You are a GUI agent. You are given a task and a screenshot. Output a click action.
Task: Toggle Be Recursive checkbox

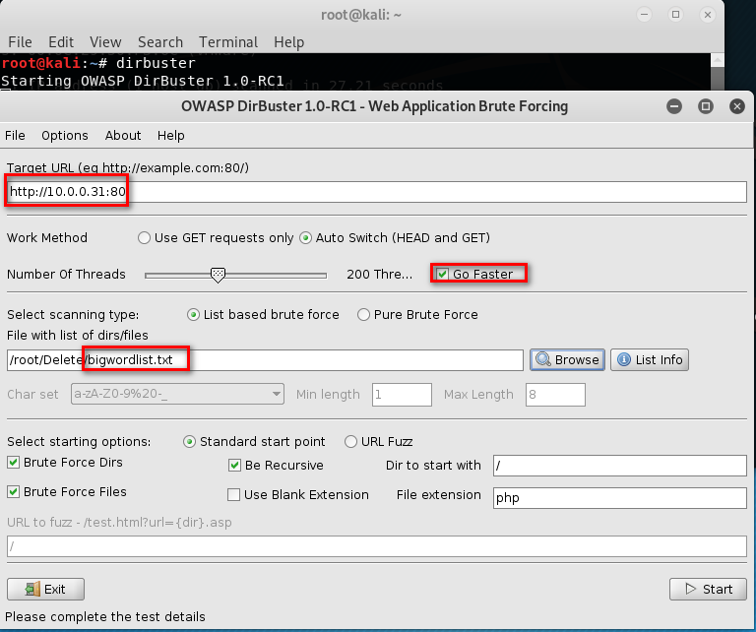pyautogui.click(x=235, y=466)
